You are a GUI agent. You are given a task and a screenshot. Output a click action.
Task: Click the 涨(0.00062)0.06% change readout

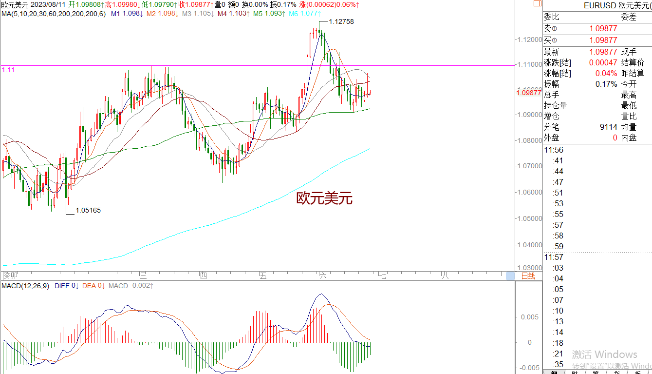pos(330,5)
